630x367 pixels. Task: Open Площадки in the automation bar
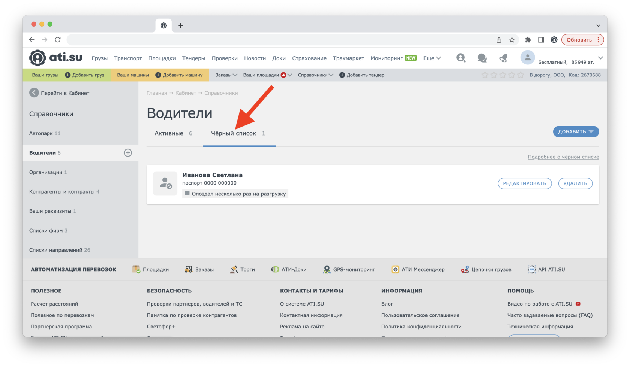pos(150,269)
